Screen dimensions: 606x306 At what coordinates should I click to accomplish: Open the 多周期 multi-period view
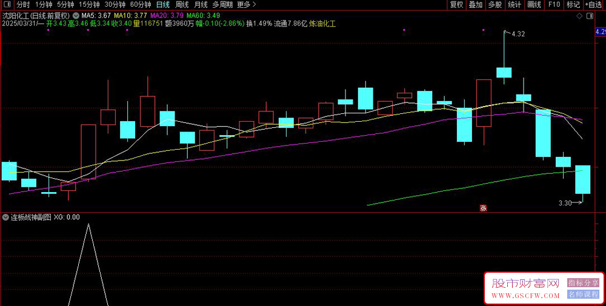click(222, 5)
